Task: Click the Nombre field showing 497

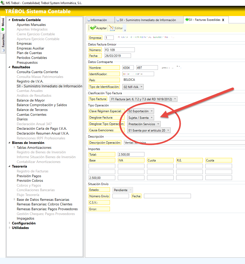Action: point(147,68)
